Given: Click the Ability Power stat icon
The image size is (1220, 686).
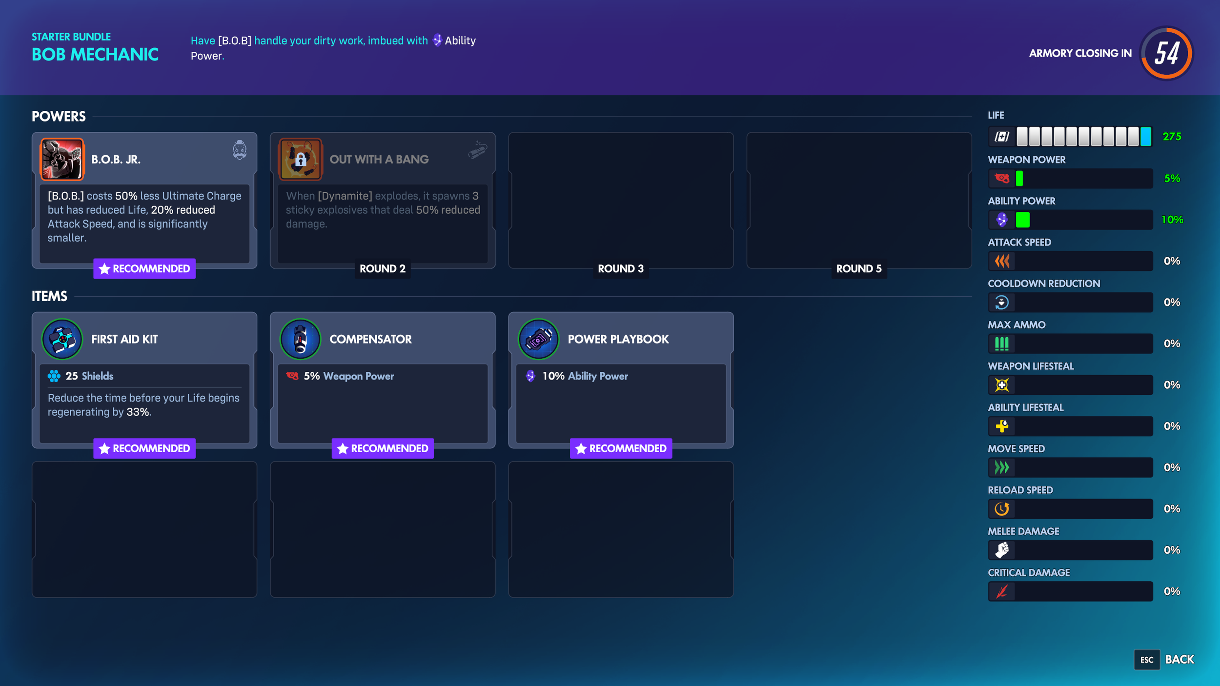Looking at the screenshot, I should [x=1001, y=220].
